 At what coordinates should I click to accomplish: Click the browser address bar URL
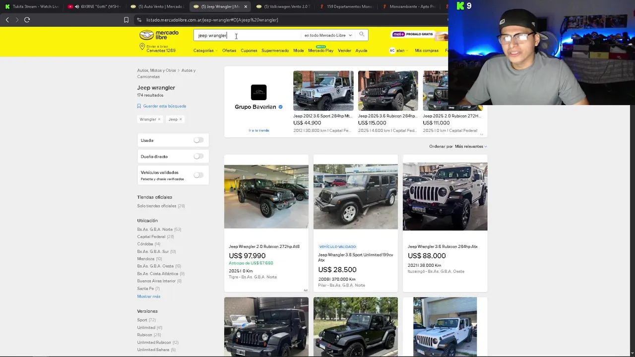click(x=212, y=20)
